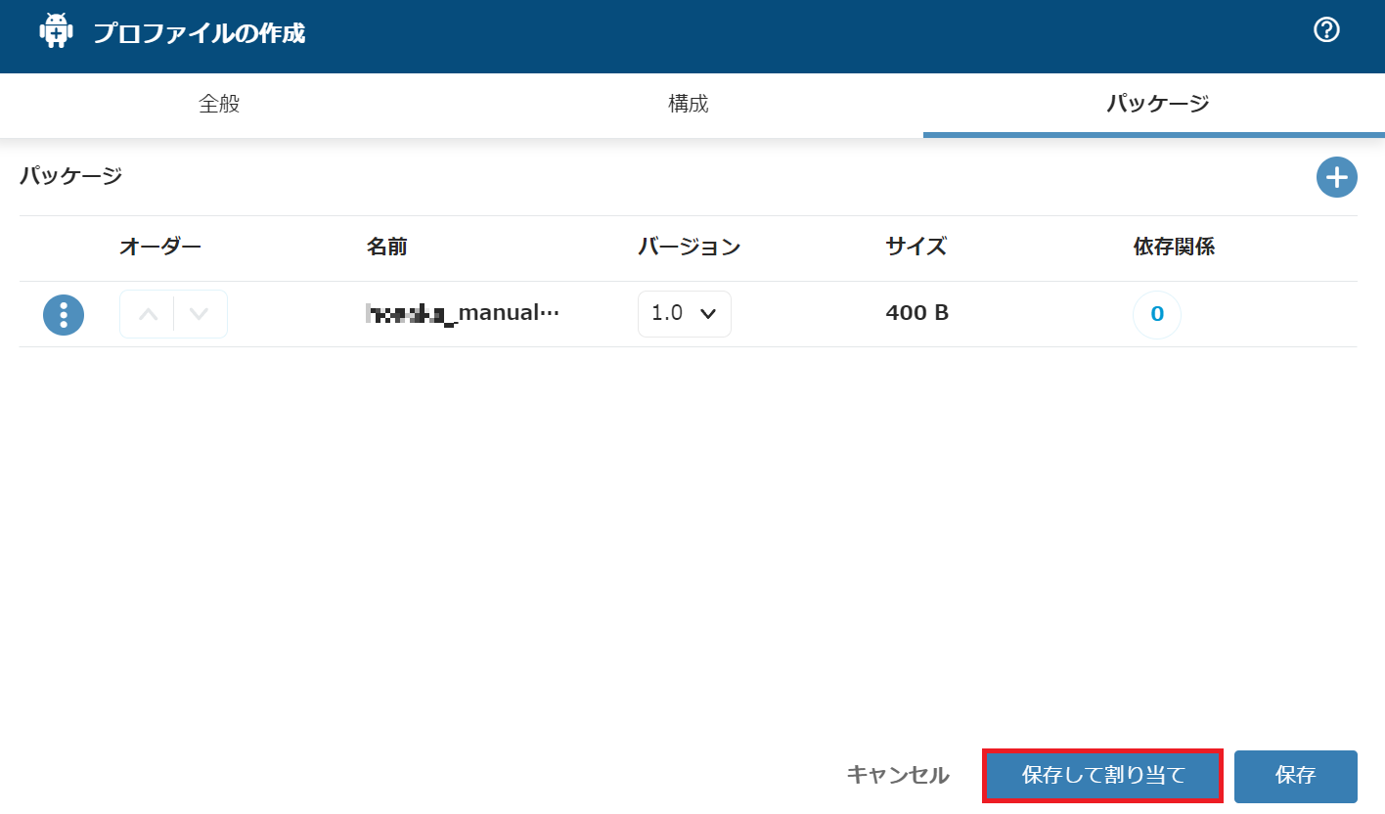Viewport: 1385px width, 814px height.
Task: Click the サイズ column header
Action: (916, 247)
